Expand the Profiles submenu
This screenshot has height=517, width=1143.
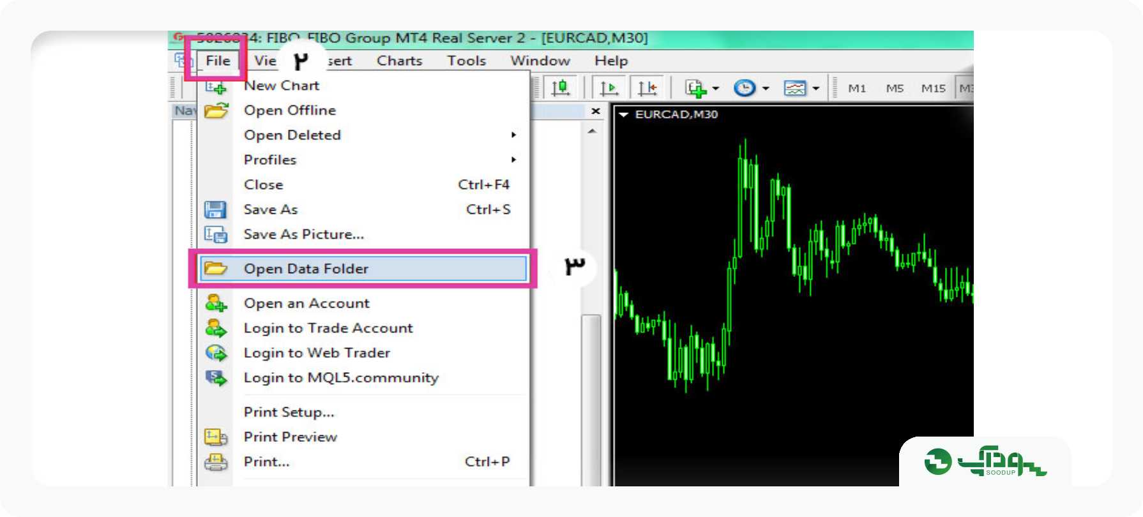[x=363, y=160]
